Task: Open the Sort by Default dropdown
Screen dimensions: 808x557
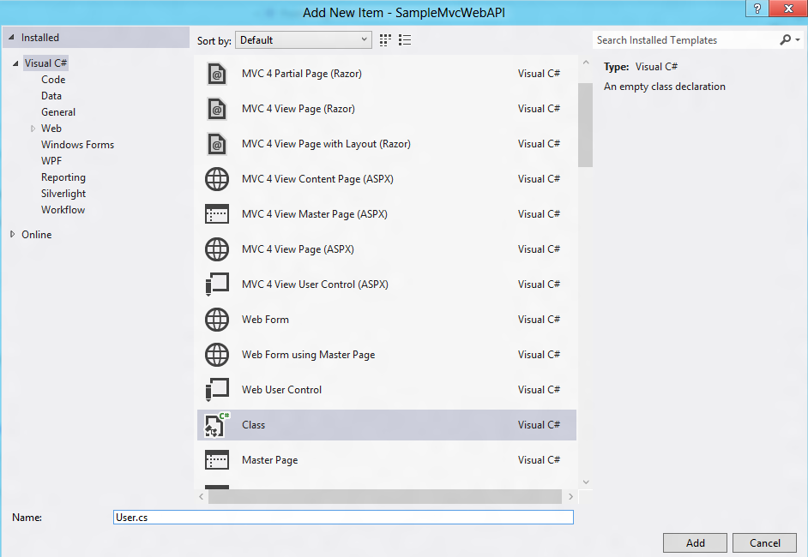Action: pyautogui.click(x=304, y=40)
